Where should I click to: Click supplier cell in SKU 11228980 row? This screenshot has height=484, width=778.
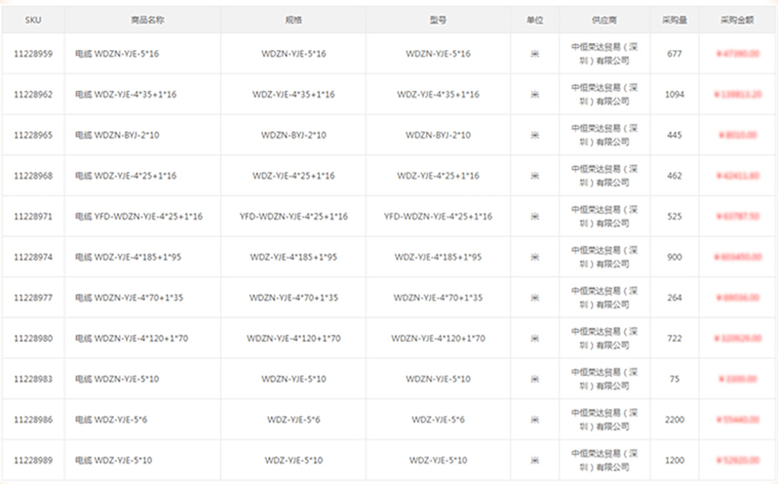pos(604,339)
